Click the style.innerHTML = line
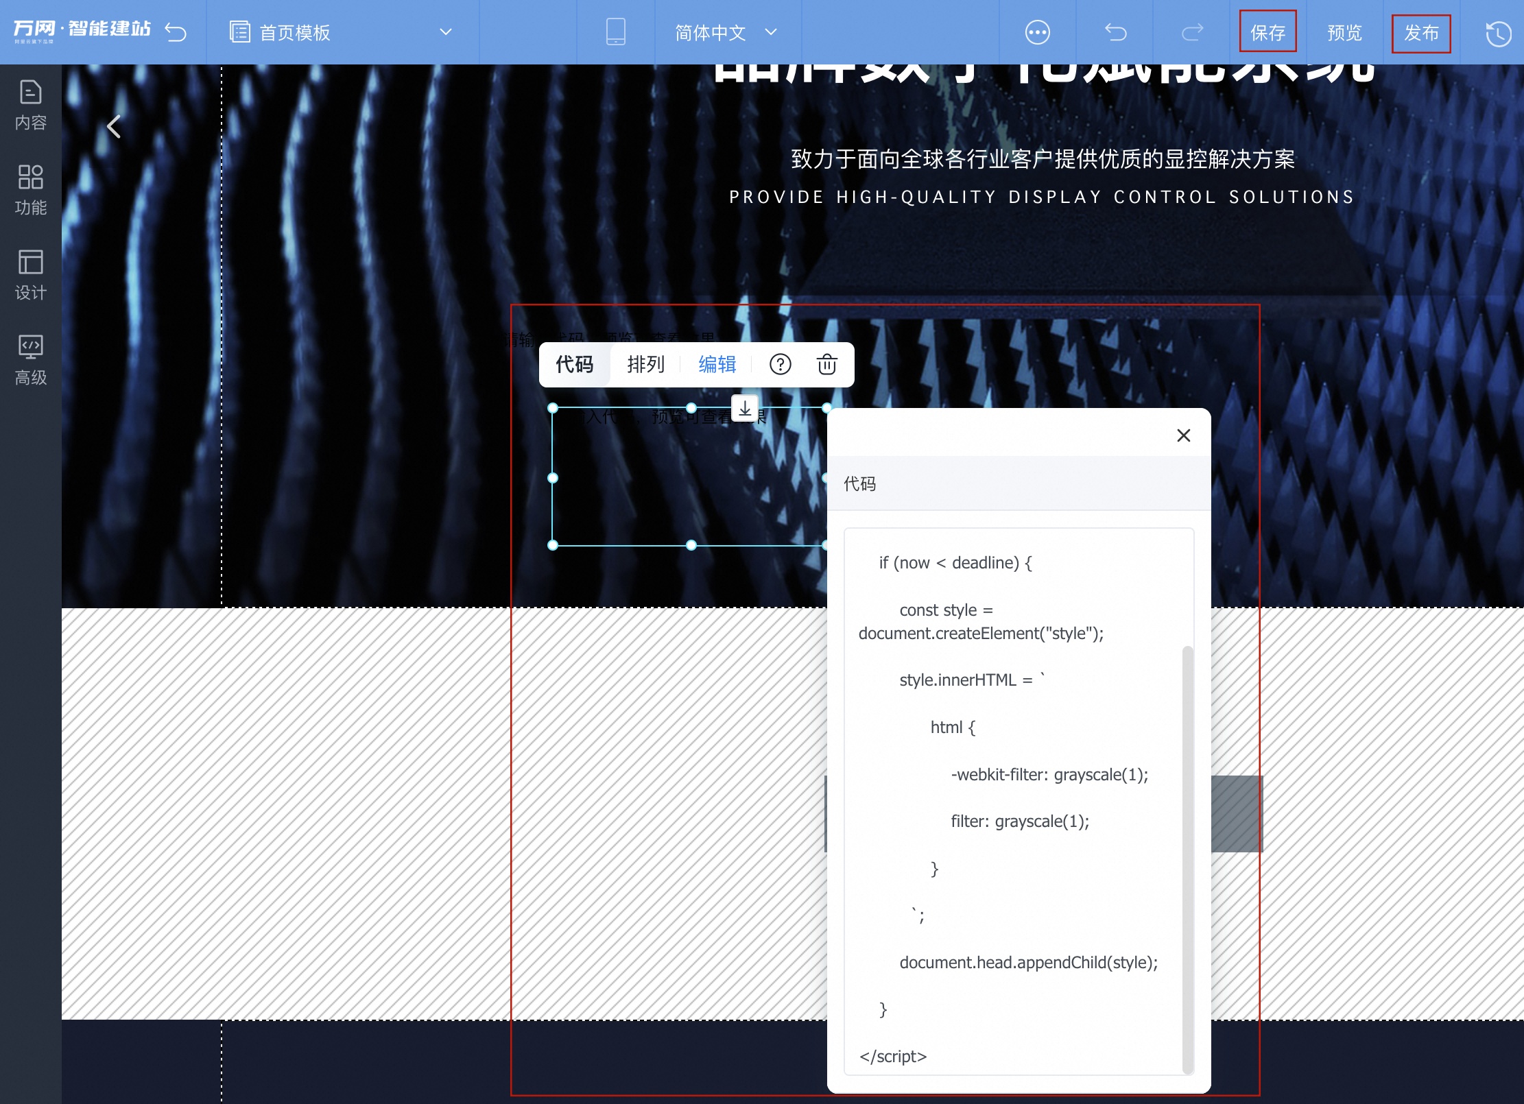Image resolution: width=1524 pixels, height=1104 pixels. click(x=972, y=680)
